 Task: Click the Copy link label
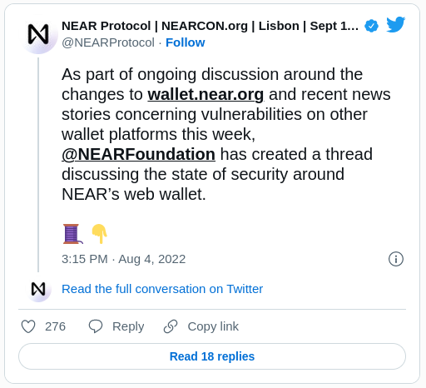click(x=213, y=326)
